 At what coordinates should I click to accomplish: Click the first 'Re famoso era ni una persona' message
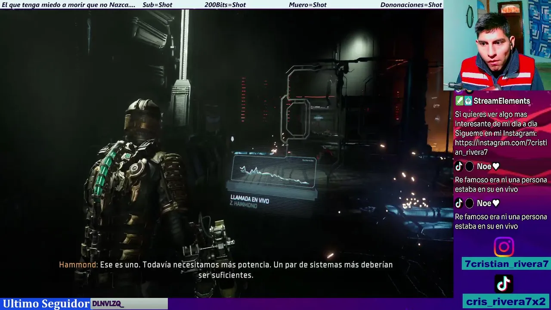[x=501, y=184]
